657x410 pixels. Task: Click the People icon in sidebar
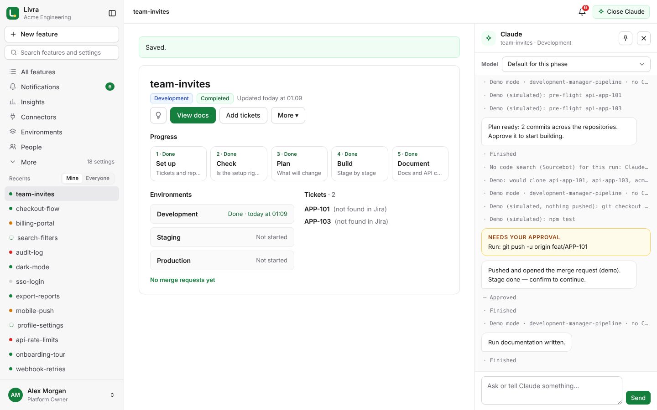coord(13,147)
